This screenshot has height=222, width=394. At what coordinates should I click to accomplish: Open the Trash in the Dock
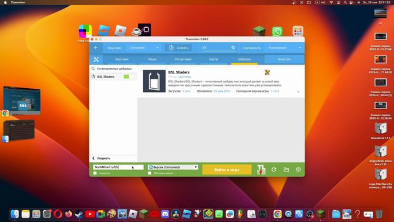(x=379, y=214)
